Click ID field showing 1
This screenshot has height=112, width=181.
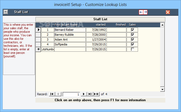pos(48,30)
